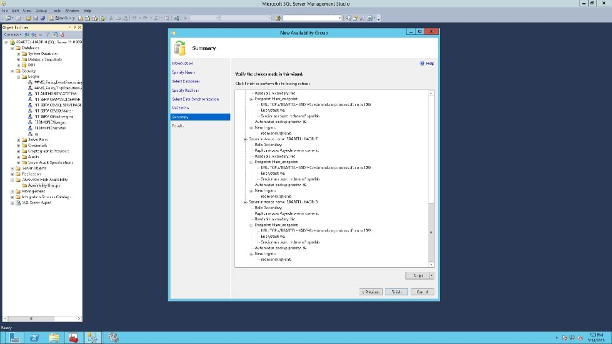
Task: Open the Script button dropdown arrow
Action: pos(432,275)
